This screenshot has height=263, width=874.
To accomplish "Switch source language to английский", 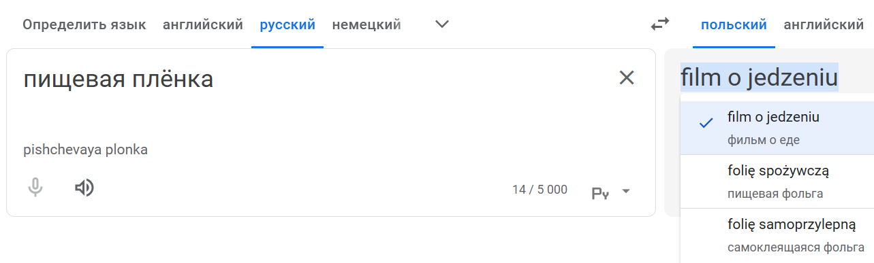I will point(203,25).
